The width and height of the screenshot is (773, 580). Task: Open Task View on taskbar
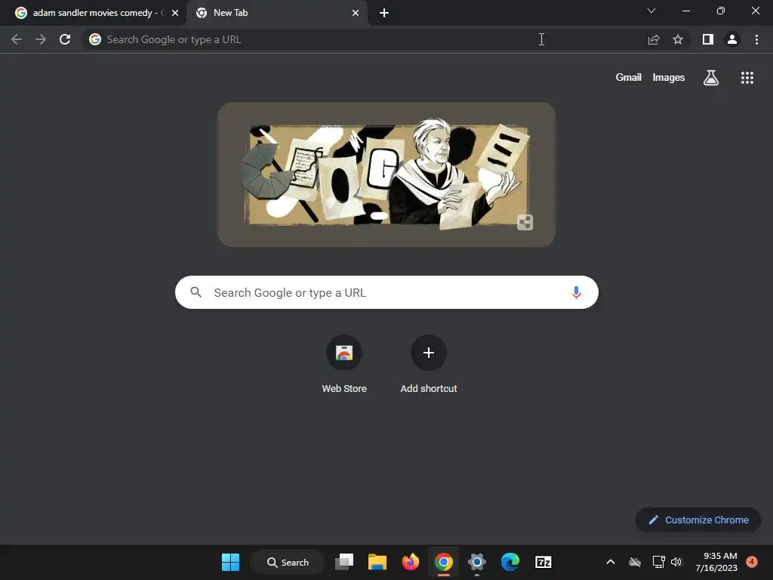344,562
